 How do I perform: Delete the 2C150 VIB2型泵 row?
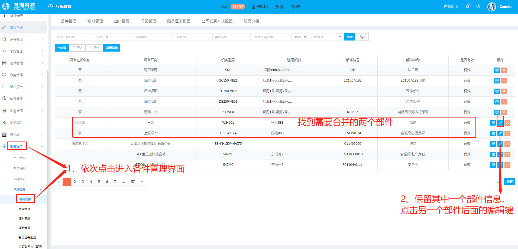pyautogui.click(x=504, y=81)
